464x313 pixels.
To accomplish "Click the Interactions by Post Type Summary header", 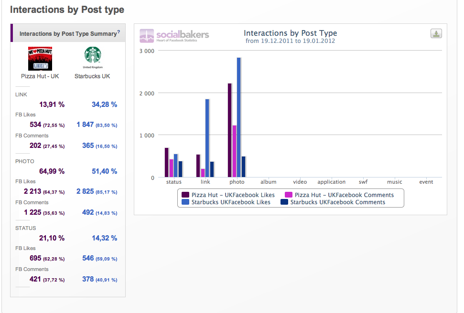I will 68,34.
